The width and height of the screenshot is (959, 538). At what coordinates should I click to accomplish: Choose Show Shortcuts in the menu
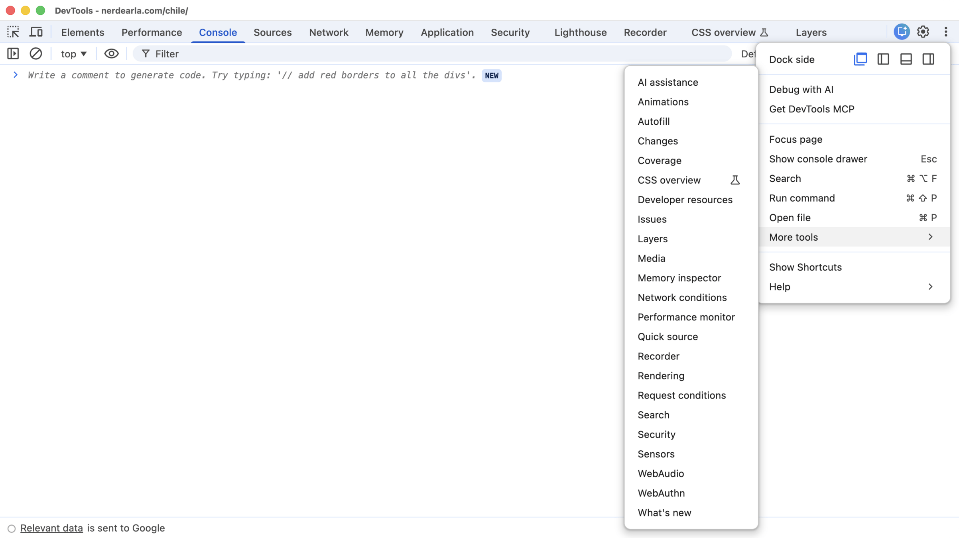805,267
